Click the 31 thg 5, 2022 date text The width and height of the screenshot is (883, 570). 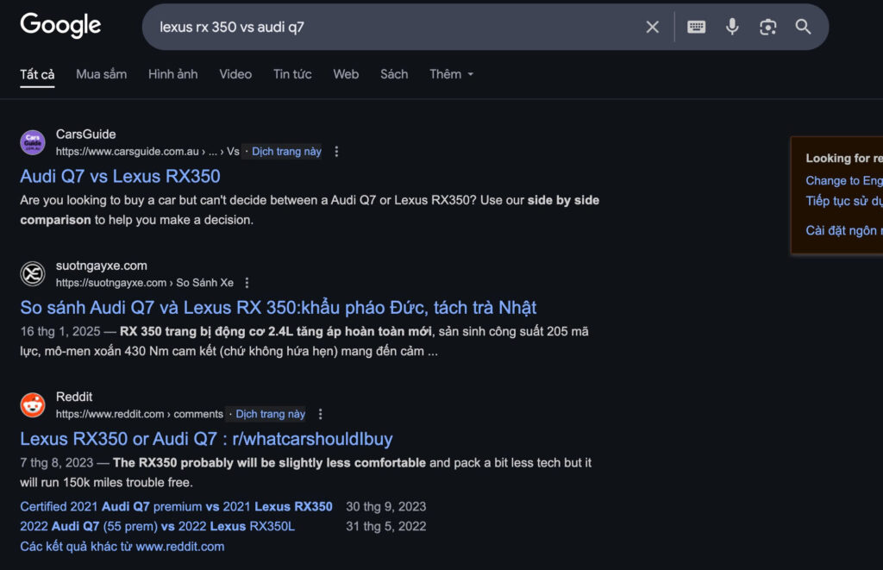(385, 526)
